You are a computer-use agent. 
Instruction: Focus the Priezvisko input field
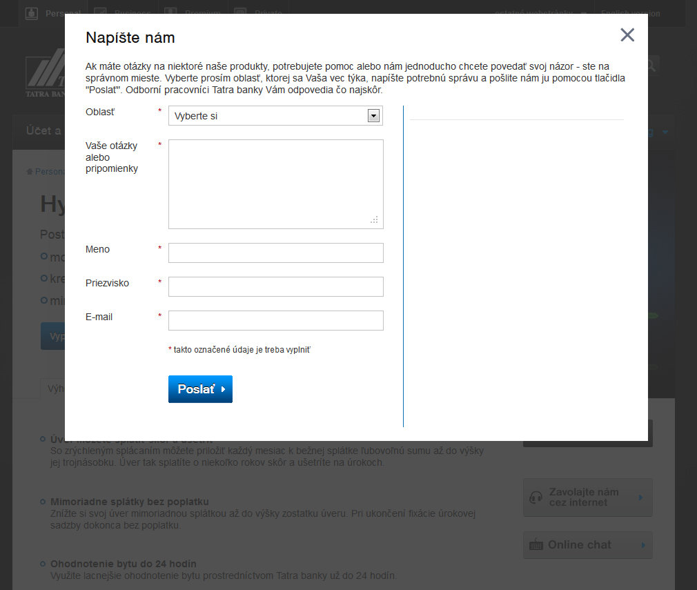point(275,286)
